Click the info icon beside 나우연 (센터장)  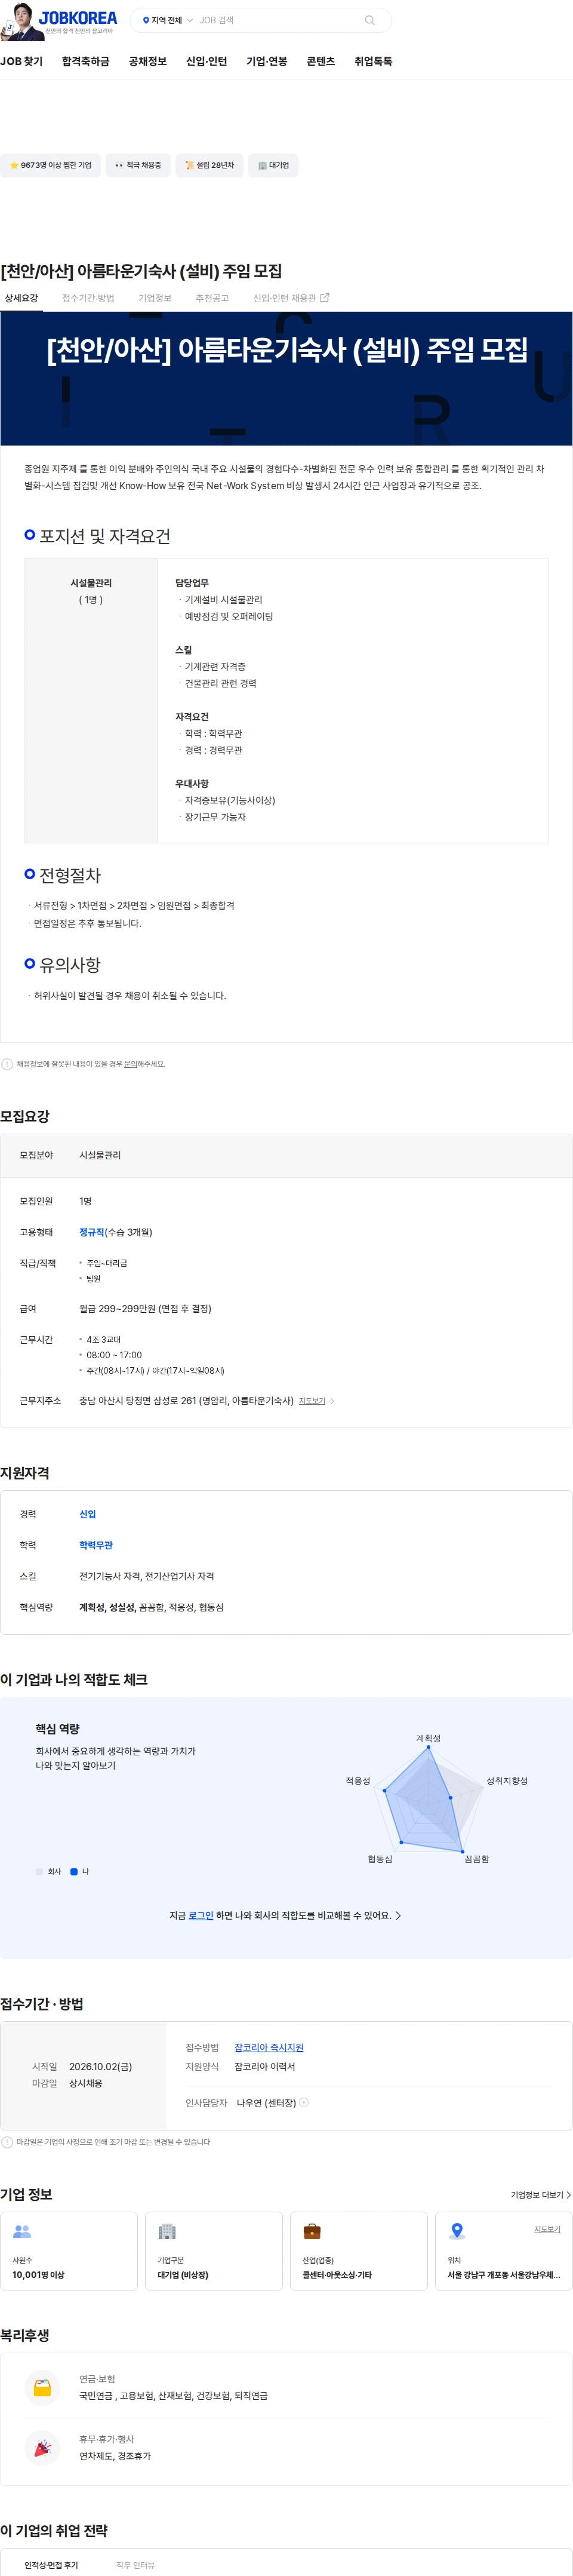pyautogui.click(x=304, y=2102)
